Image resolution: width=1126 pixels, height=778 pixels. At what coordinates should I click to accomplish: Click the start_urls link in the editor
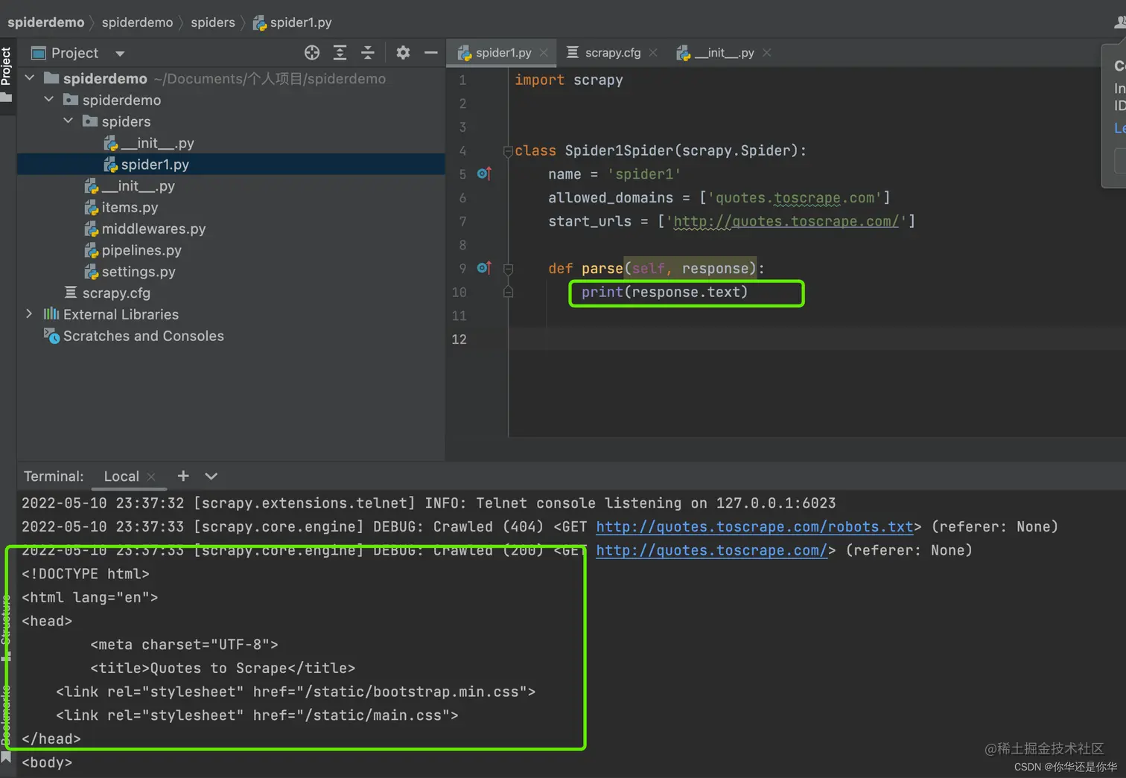786,221
